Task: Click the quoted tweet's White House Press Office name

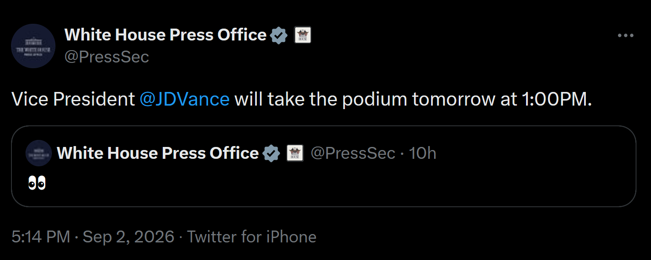Action: coord(158,153)
